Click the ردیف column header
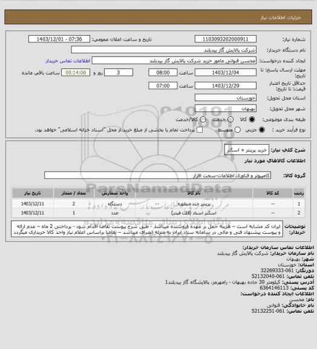Viewport: 317px width, 349px height. [299, 193]
